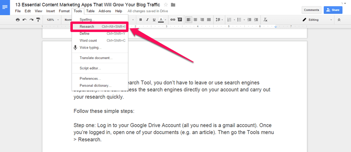Click the undo arrow icon
The height and width of the screenshot is (152, 351).
tap(25, 20)
